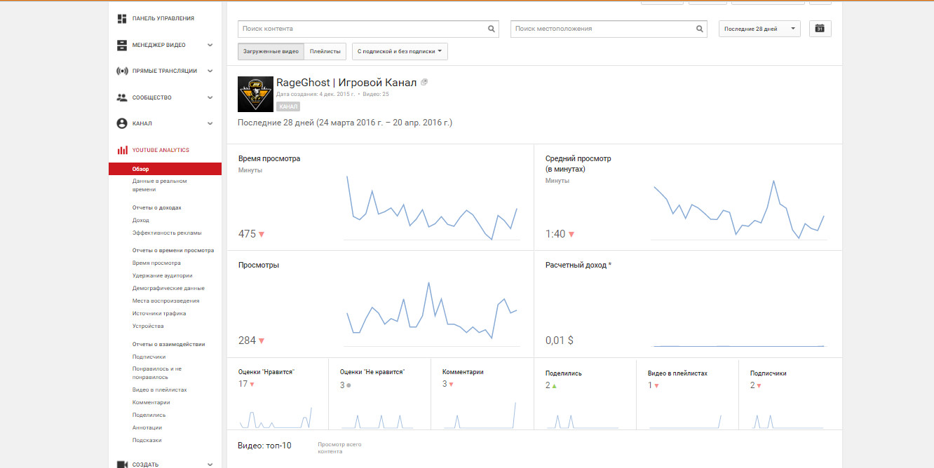
Task: Click the red bar-chart YouTube Analytics icon
Action: tap(122, 150)
